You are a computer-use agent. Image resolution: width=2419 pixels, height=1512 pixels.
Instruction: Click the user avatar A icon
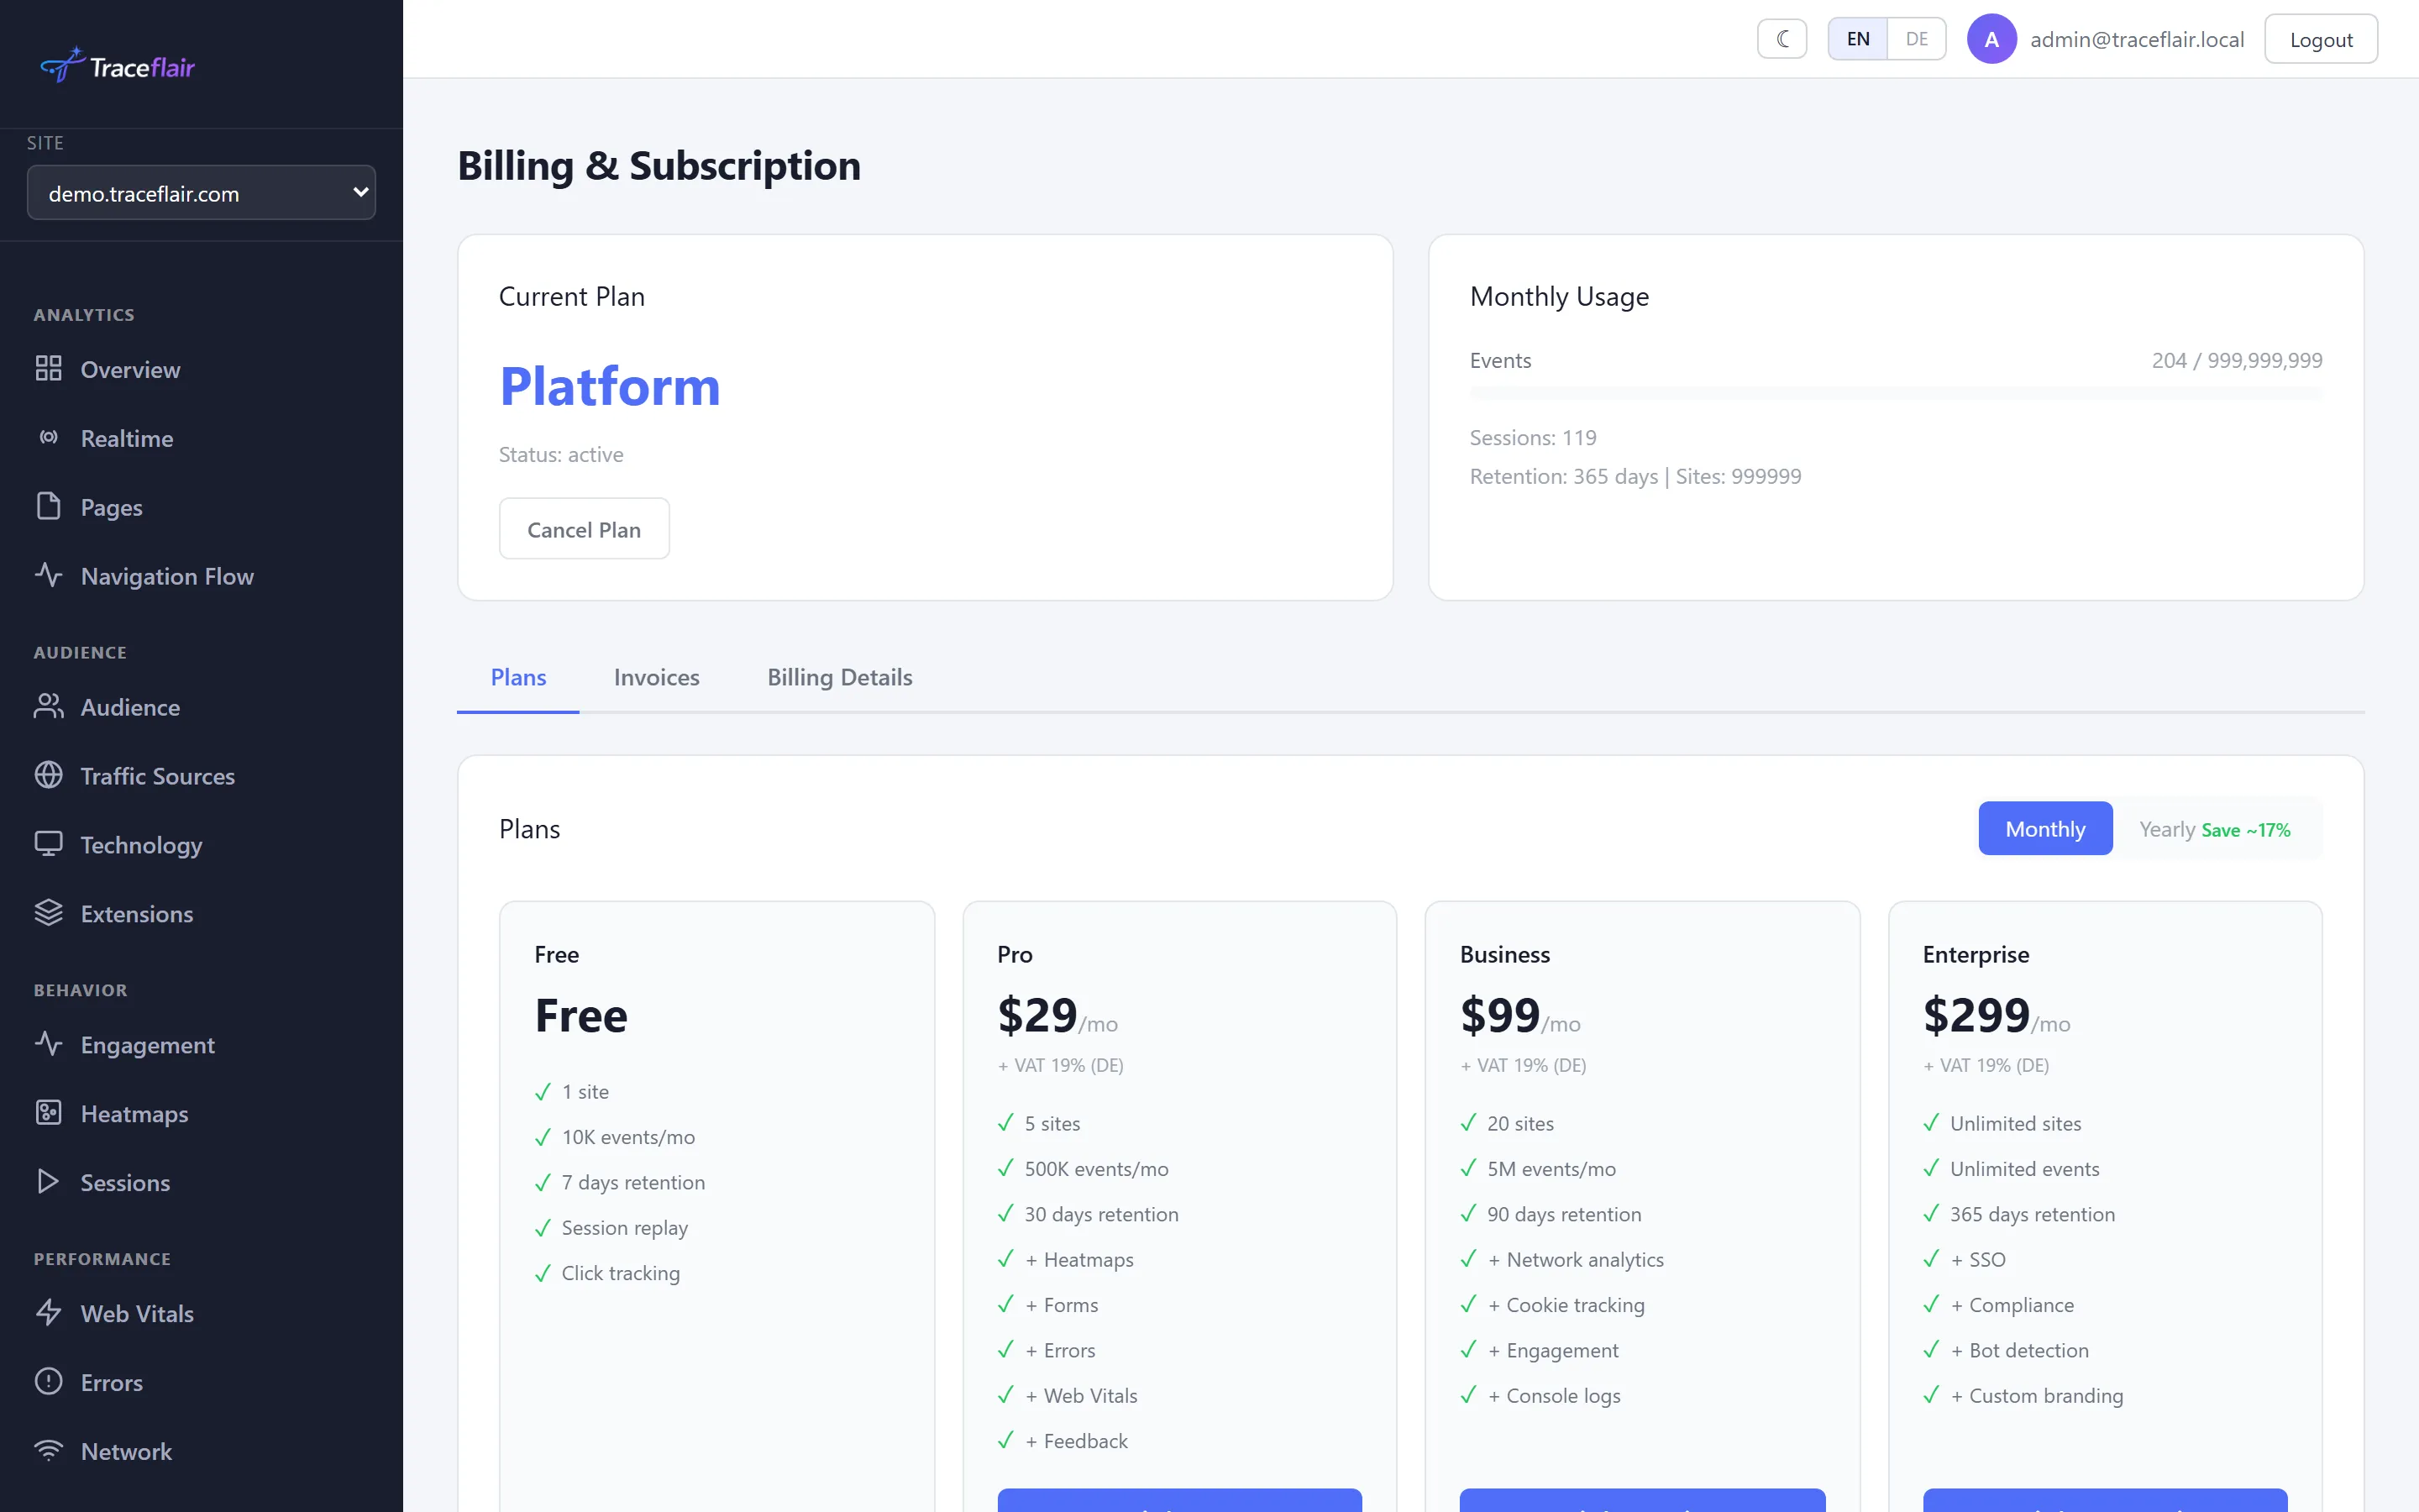1991,39
